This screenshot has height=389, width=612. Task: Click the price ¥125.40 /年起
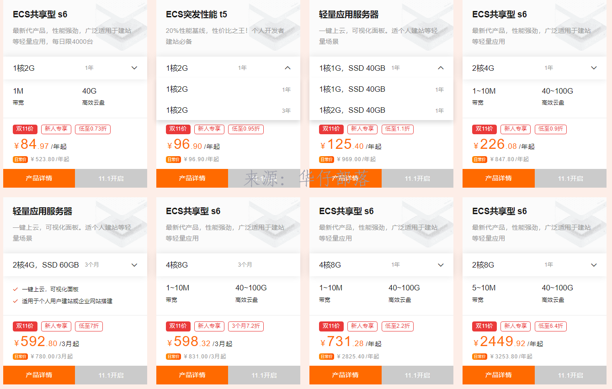point(351,145)
